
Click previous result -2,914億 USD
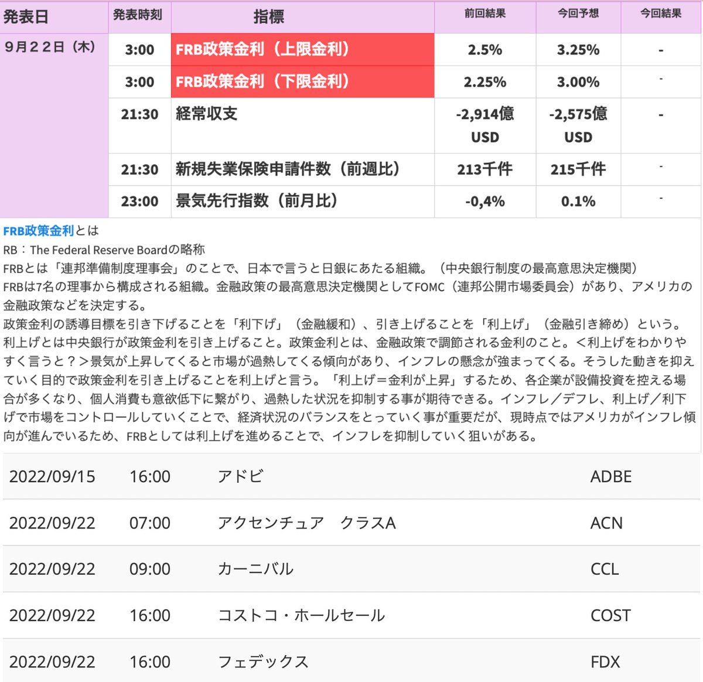click(x=485, y=125)
